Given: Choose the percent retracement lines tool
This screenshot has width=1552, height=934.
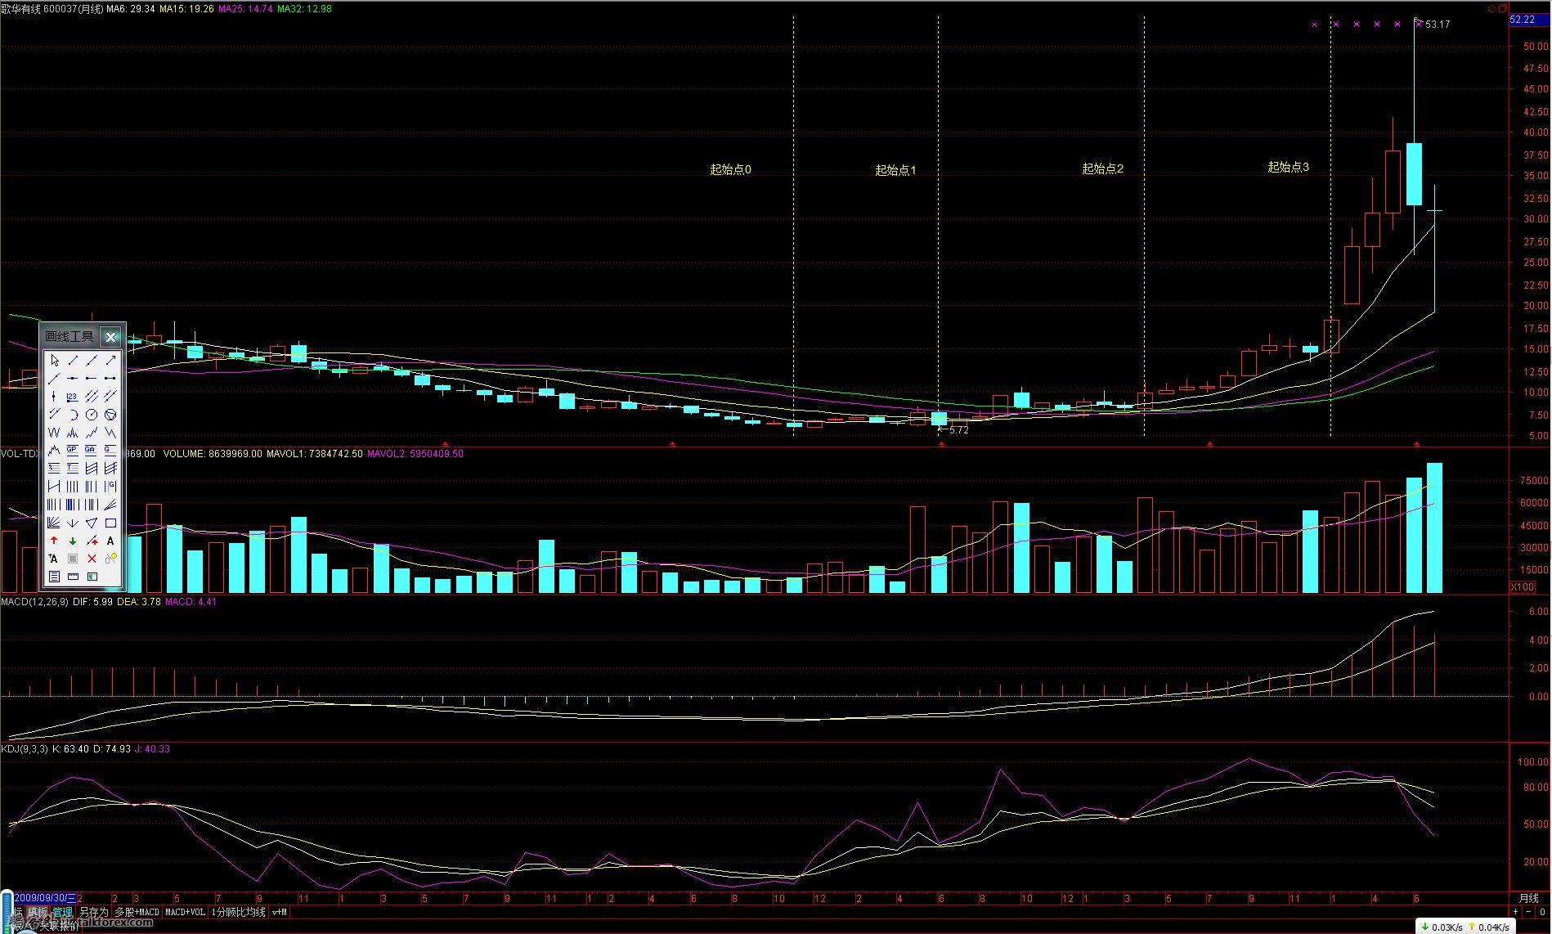Looking at the screenshot, I should 54,468.
